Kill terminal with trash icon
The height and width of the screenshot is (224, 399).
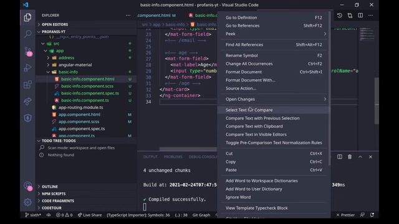point(350,157)
